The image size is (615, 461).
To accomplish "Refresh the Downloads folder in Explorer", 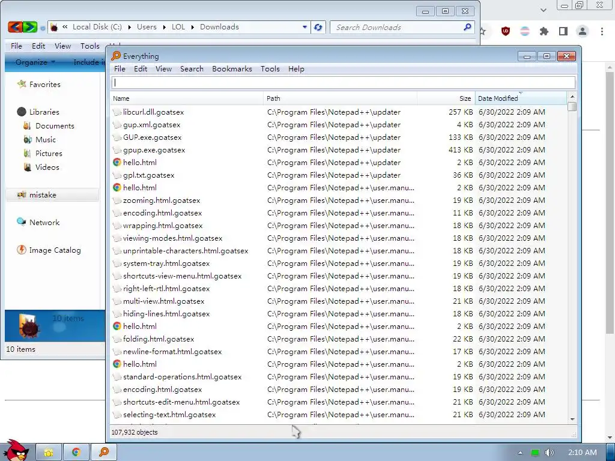I will tap(318, 27).
